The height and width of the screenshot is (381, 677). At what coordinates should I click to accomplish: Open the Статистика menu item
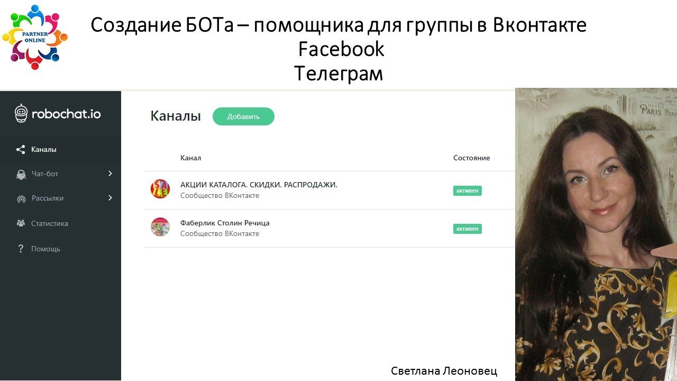pos(60,223)
